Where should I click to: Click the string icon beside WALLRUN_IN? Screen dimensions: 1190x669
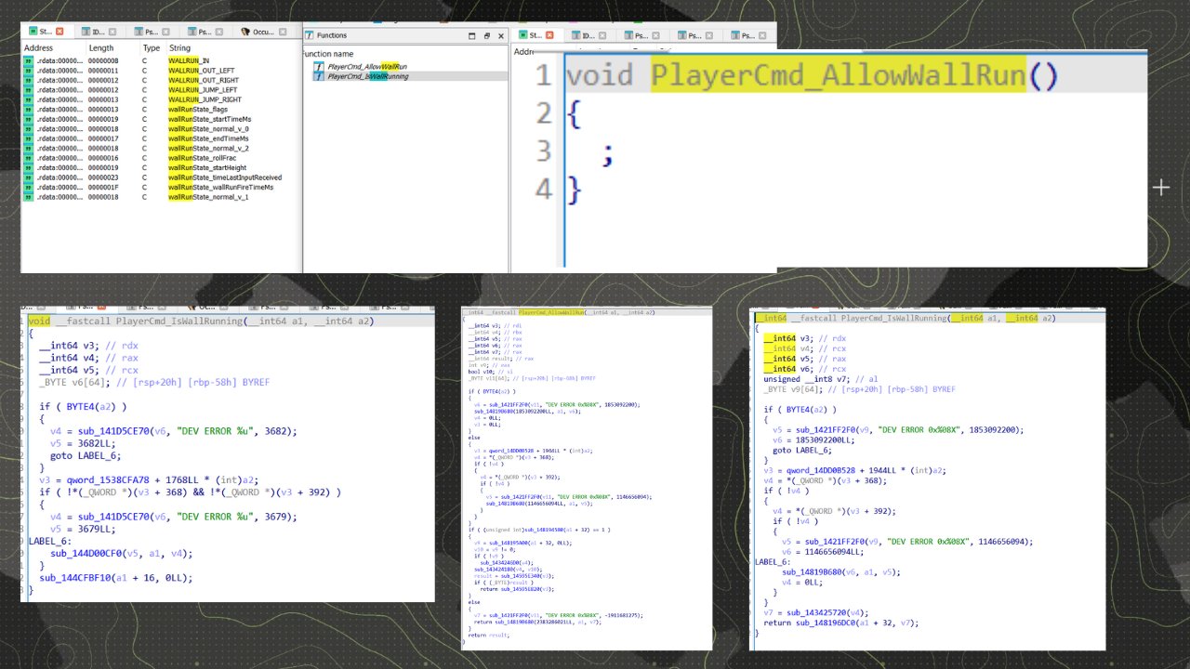tap(28, 60)
